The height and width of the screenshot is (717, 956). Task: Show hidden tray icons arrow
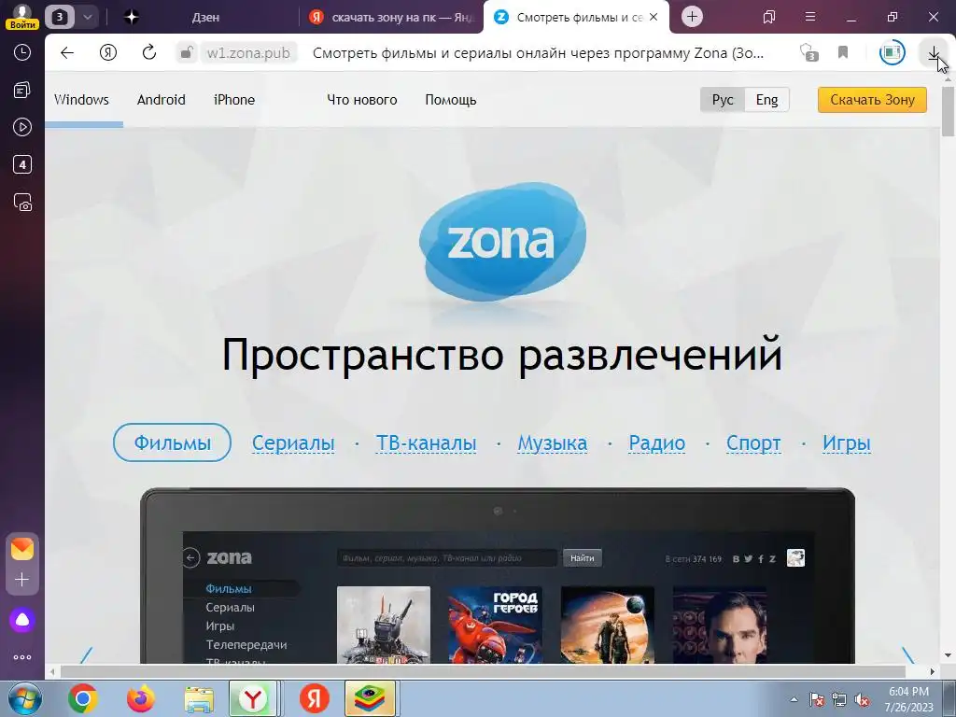[794, 699]
